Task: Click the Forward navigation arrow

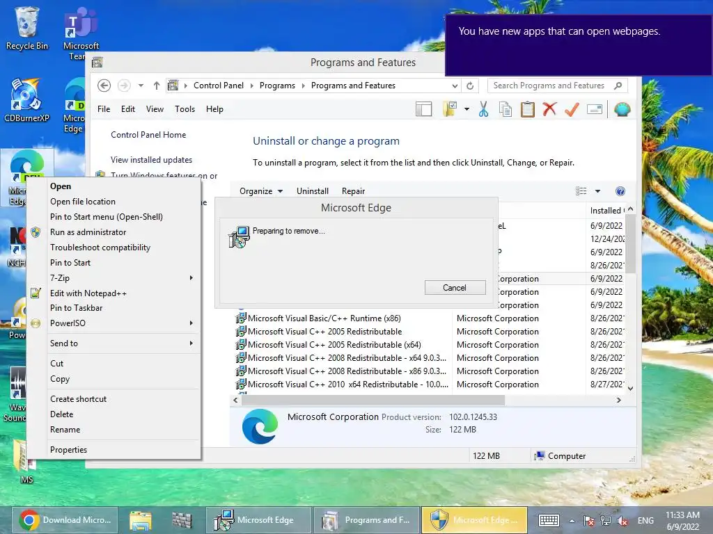Action: click(124, 86)
